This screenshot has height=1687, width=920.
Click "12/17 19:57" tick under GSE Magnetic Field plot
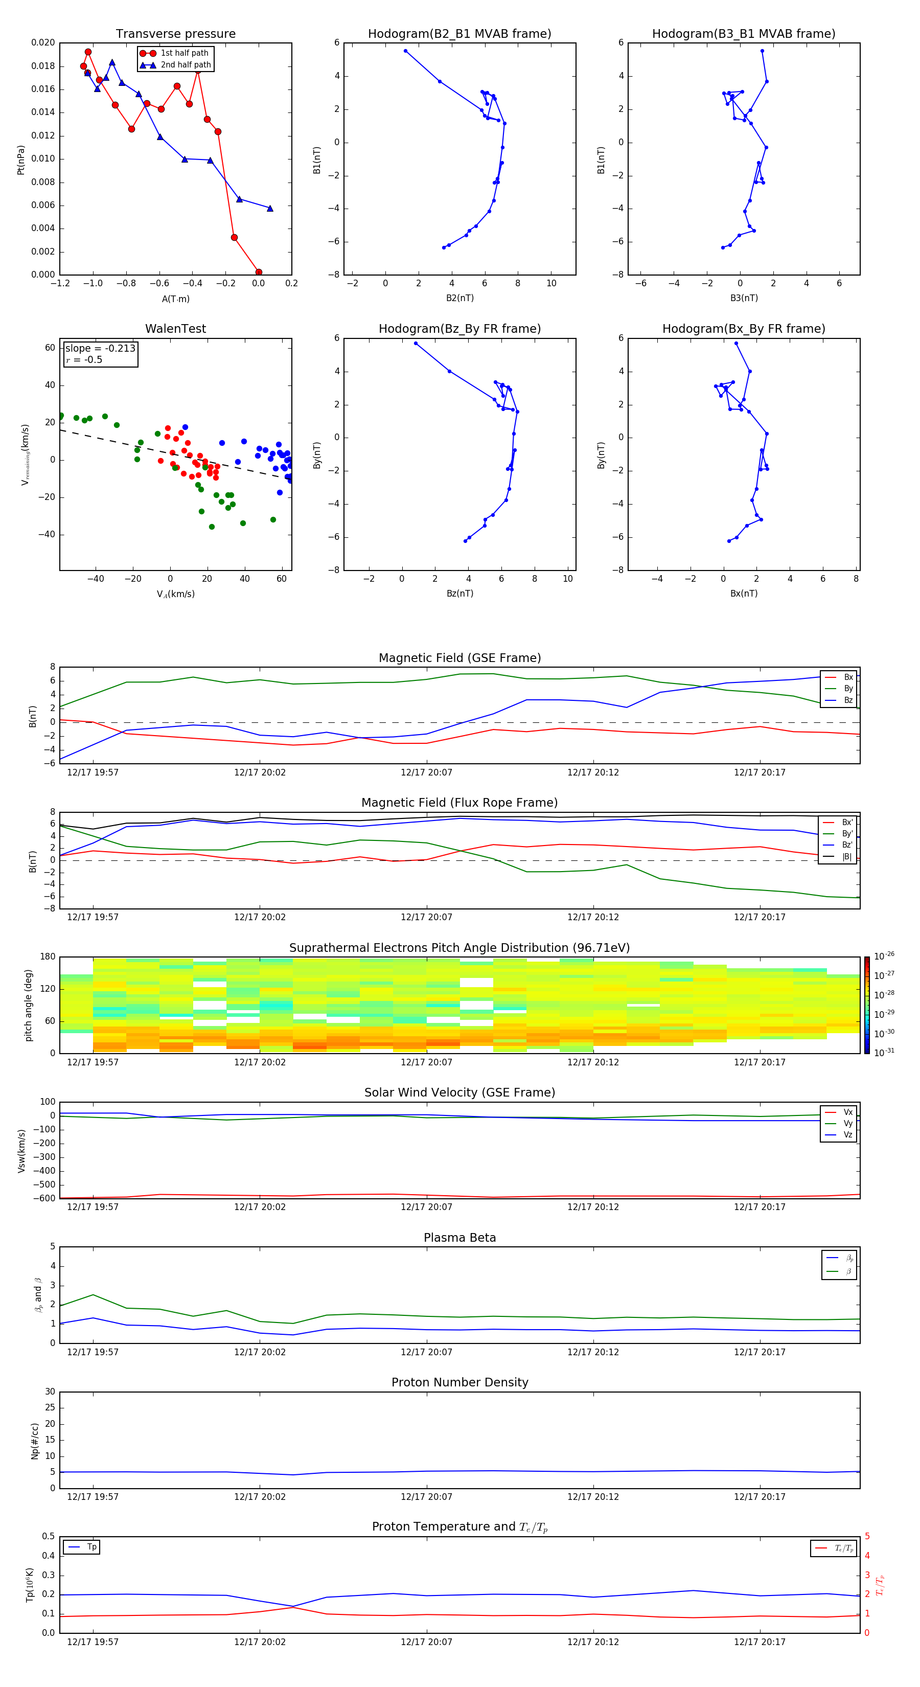point(93,773)
